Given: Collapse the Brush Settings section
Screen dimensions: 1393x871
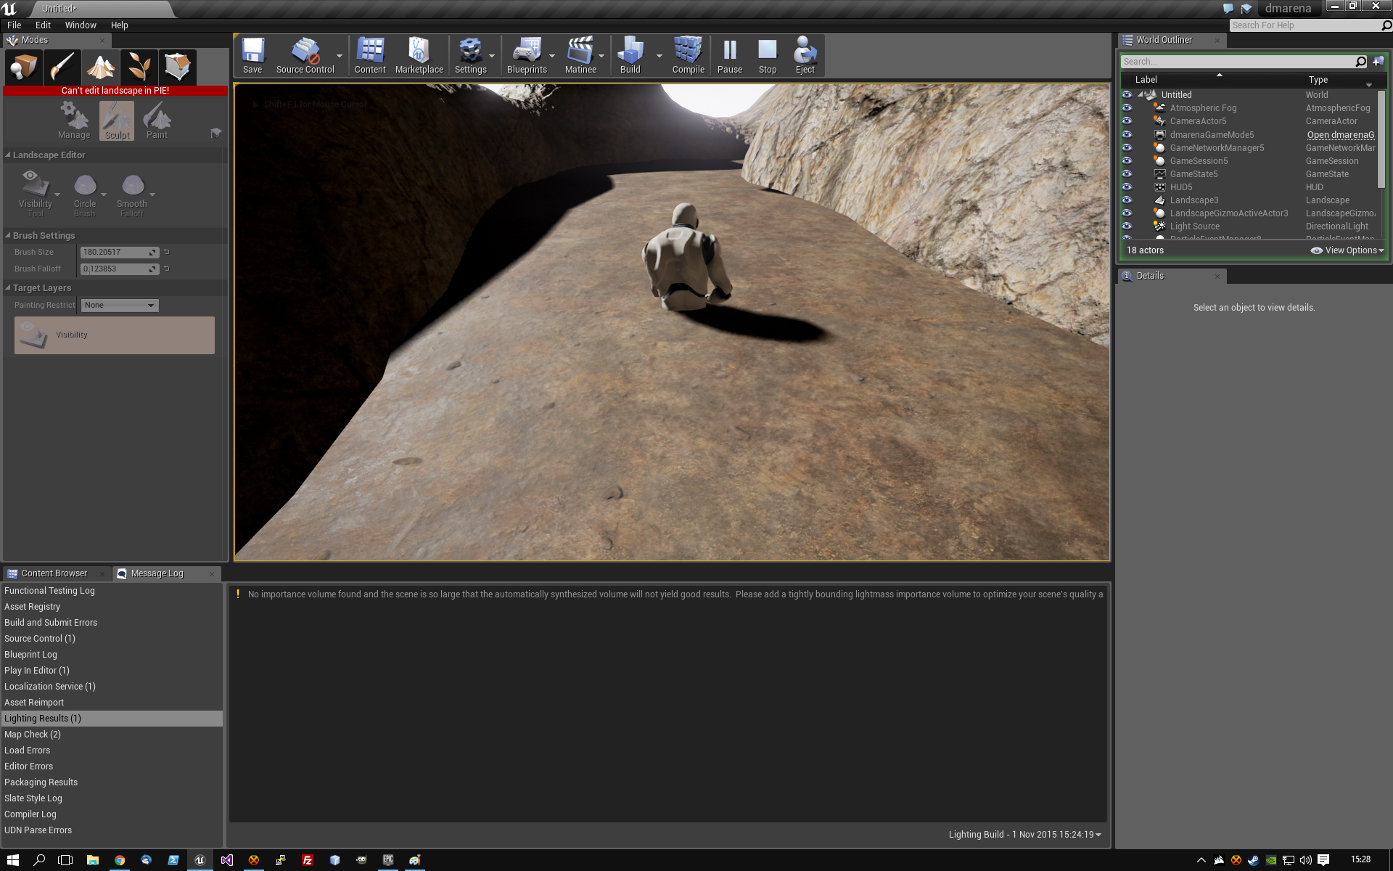Looking at the screenshot, I should coord(8,236).
